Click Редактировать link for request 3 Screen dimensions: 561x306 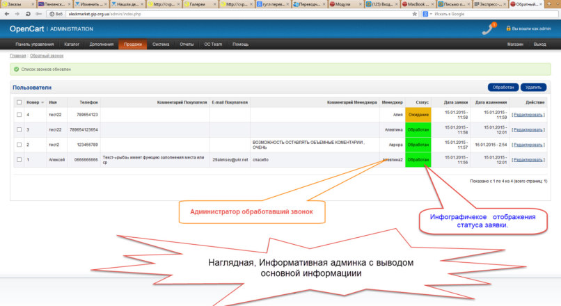(x=528, y=129)
